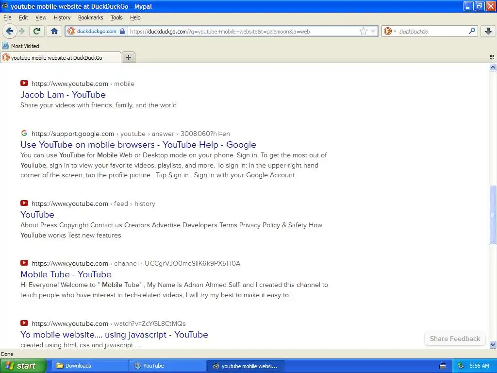The image size is (497, 373).
Task: Switch to the Downloads taskbar window
Action: [x=90, y=366]
